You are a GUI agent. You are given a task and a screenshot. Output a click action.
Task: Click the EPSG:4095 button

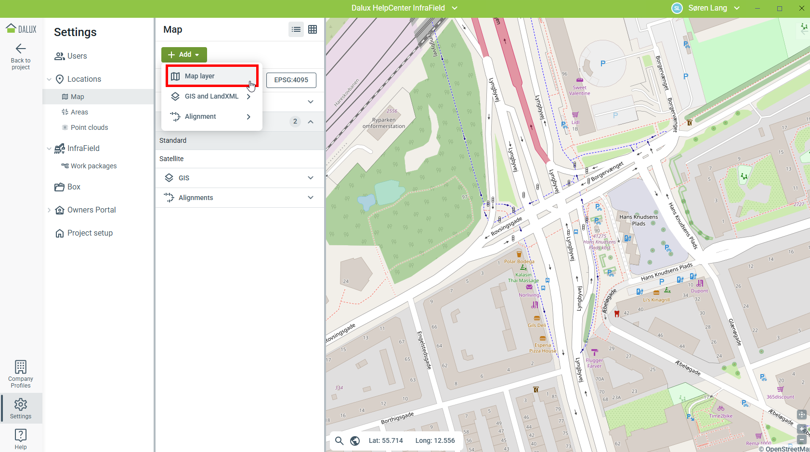click(291, 80)
